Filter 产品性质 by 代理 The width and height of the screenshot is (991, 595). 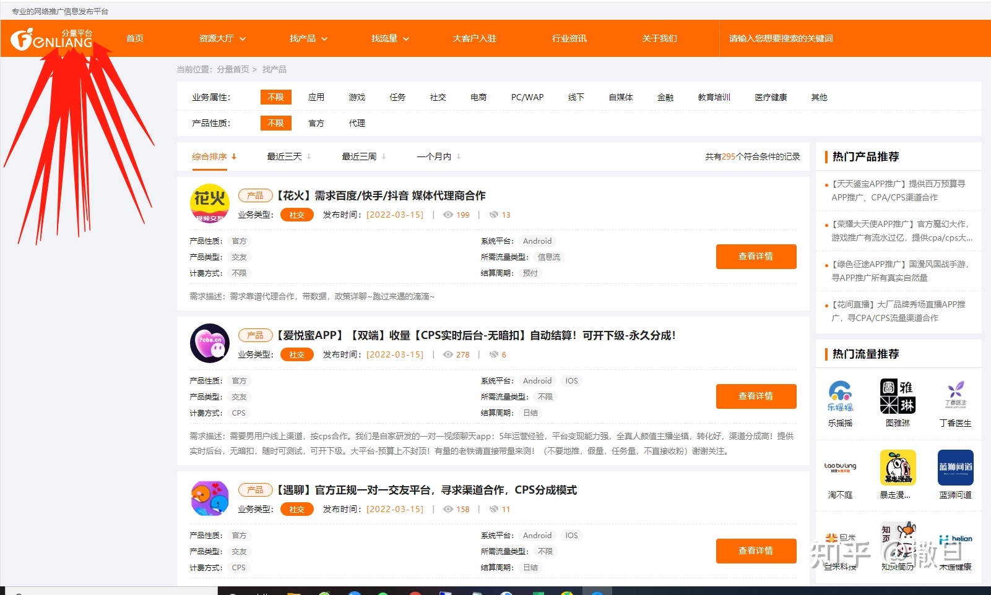pos(357,123)
